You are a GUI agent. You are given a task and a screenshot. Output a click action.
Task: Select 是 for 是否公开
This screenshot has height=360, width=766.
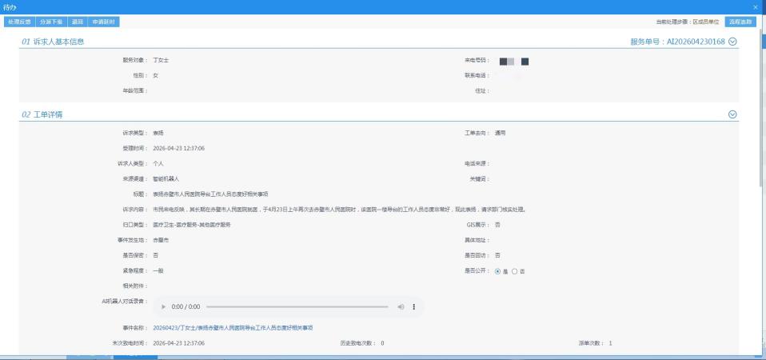[498, 271]
